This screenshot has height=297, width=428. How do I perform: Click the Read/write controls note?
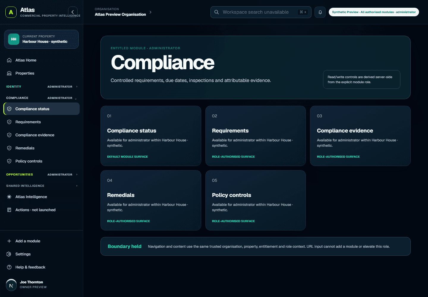(362, 79)
